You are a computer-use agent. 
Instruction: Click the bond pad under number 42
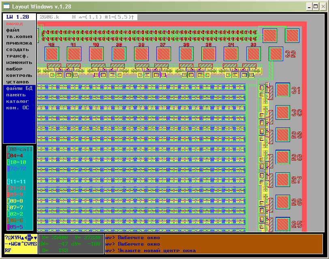coord(51,54)
